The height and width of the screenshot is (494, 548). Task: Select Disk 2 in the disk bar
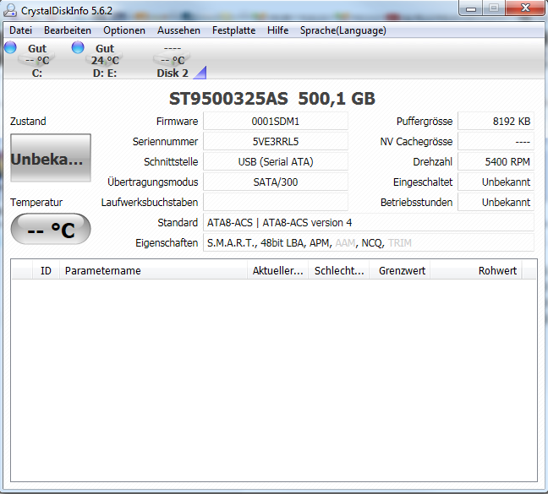pos(173,60)
